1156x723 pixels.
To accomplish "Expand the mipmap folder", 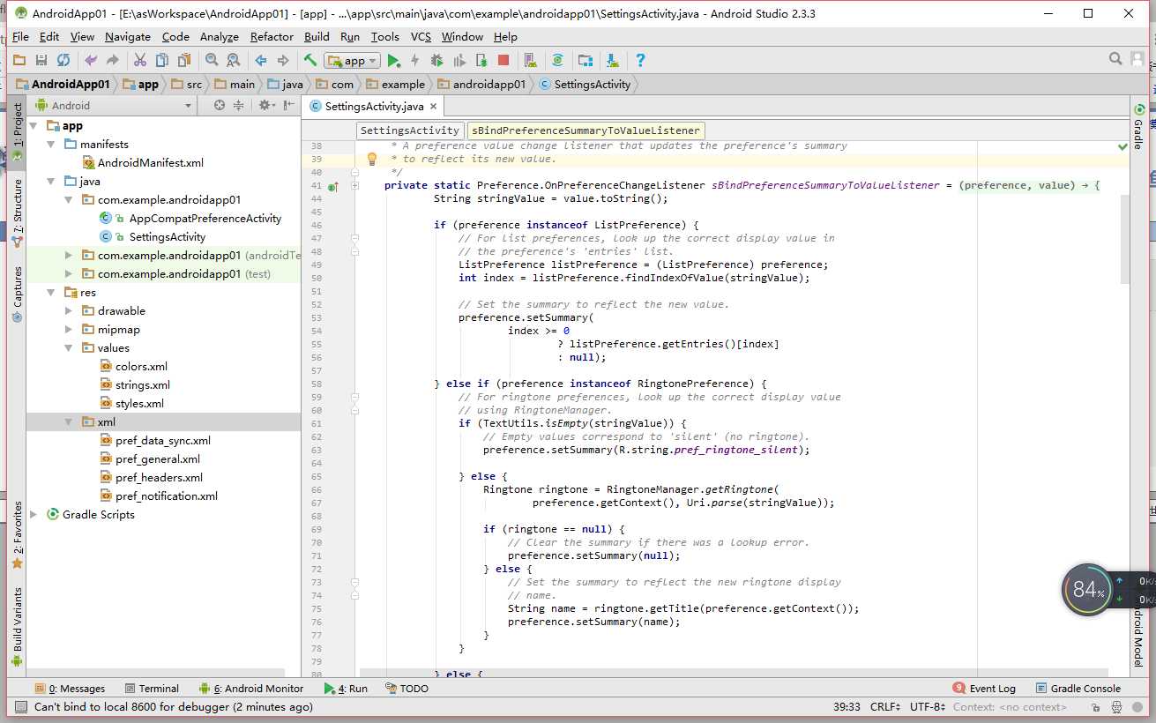I will pos(69,329).
